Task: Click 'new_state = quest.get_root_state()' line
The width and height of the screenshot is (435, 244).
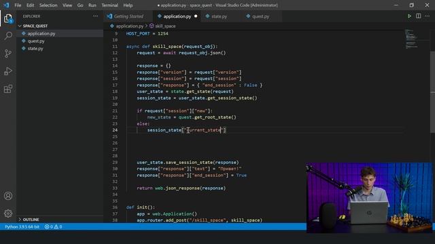Action: [192, 117]
